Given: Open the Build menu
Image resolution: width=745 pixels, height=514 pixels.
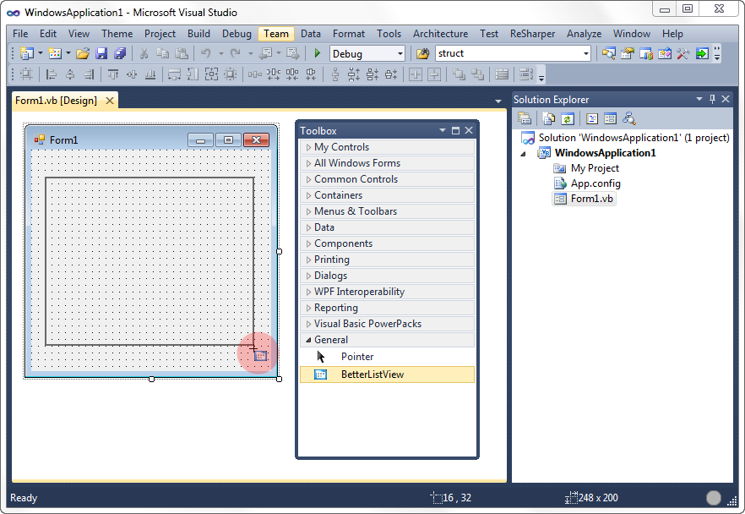Looking at the screenshot, I should click(x=198, y=34).
